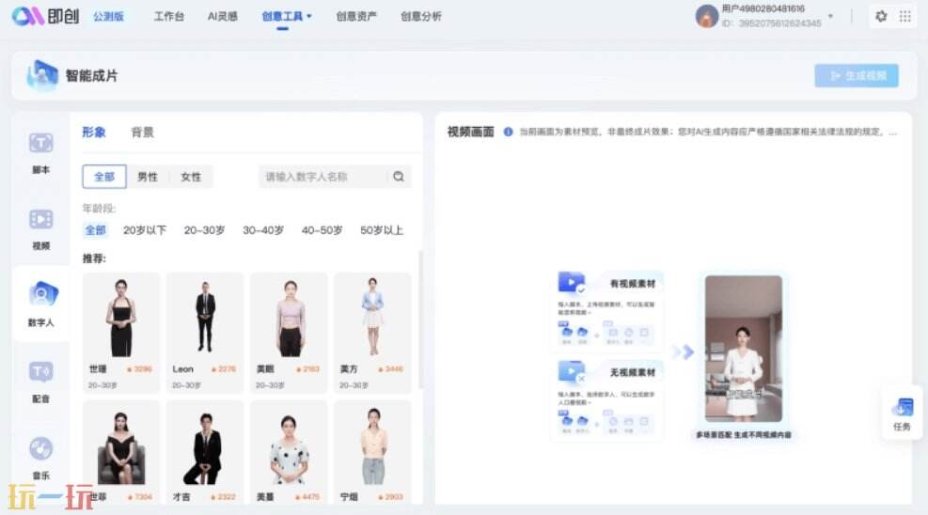Click the user avatar picture

(707, 16)
